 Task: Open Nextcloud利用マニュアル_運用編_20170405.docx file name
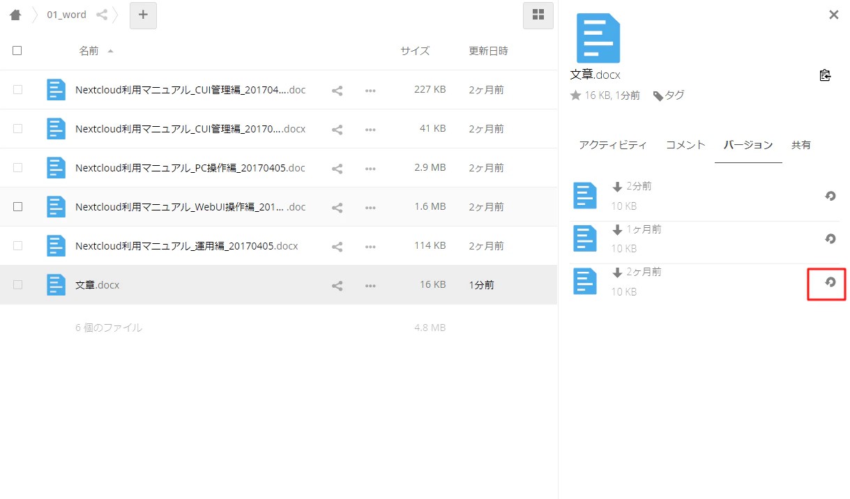coord(187,246)
